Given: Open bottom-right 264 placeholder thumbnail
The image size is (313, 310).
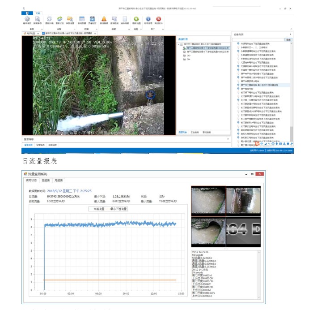Looking at the screenshot, I should (243, 232).
